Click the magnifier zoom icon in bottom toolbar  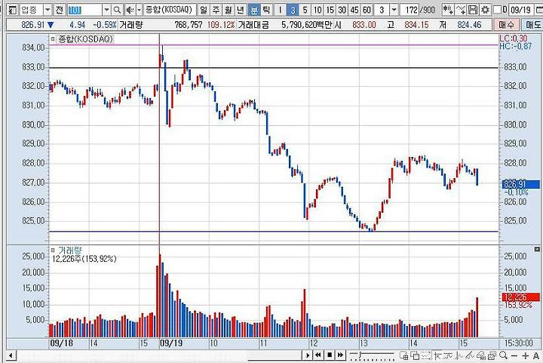tap(504, 355)
